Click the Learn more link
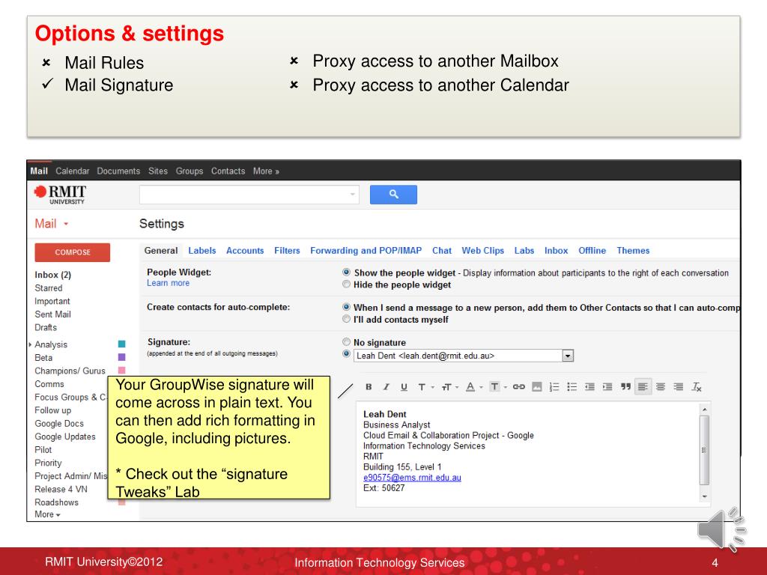 168,283
